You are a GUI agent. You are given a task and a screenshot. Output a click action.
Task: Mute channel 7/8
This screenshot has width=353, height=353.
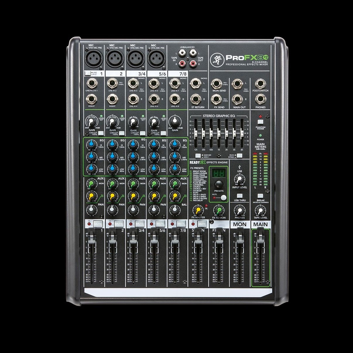(181, 224)
